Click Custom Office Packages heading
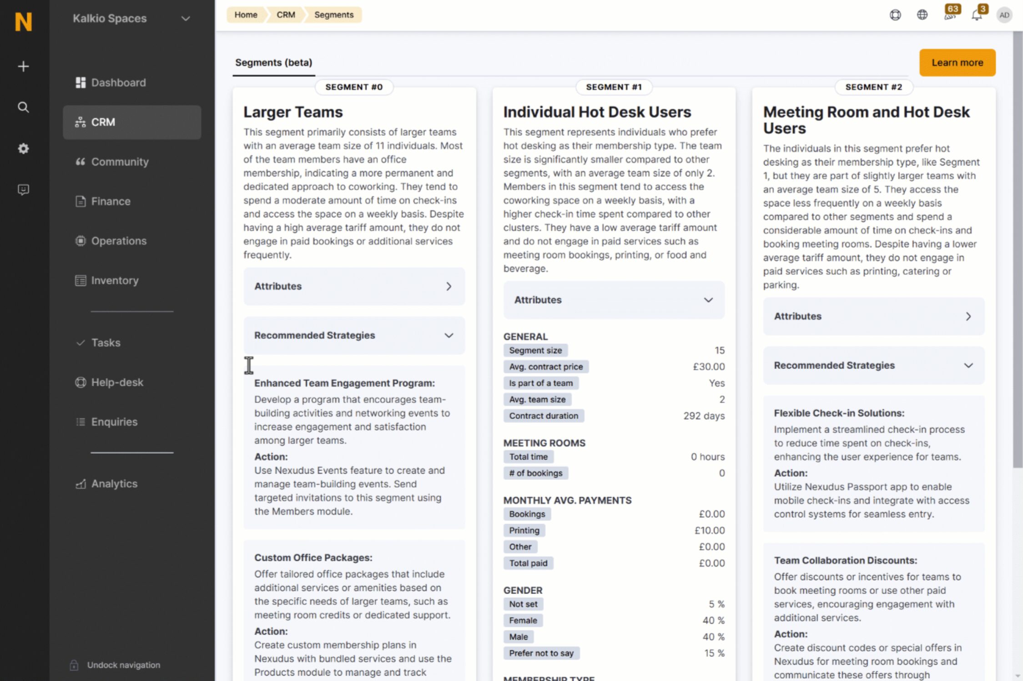 click(313, 558)
